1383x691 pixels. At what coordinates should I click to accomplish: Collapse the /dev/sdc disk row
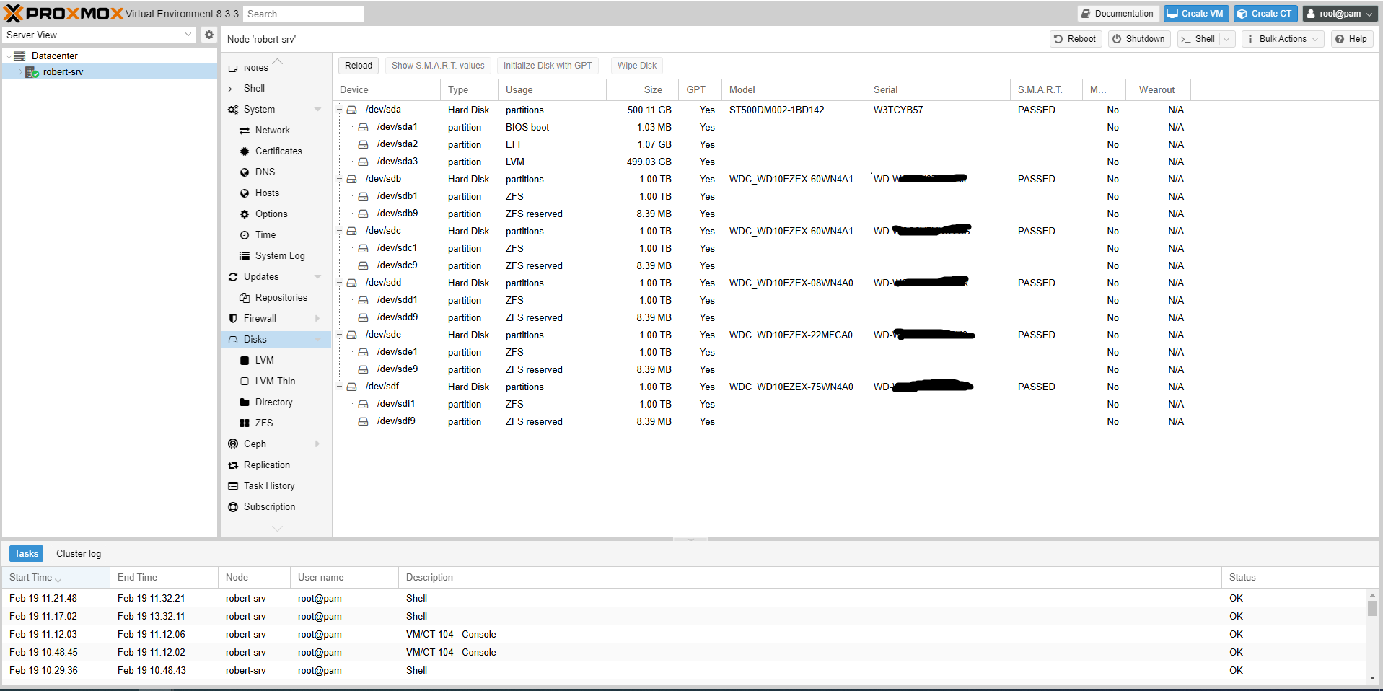(x=340, y=231)
